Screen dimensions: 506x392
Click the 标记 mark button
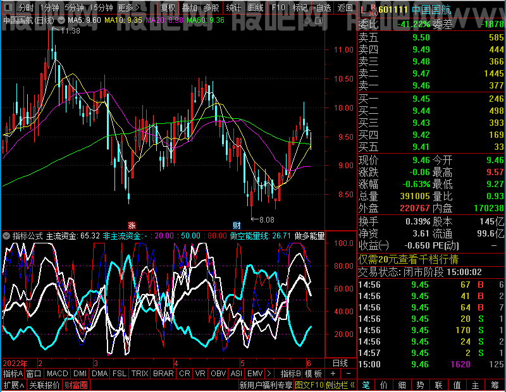pos(300,8)
